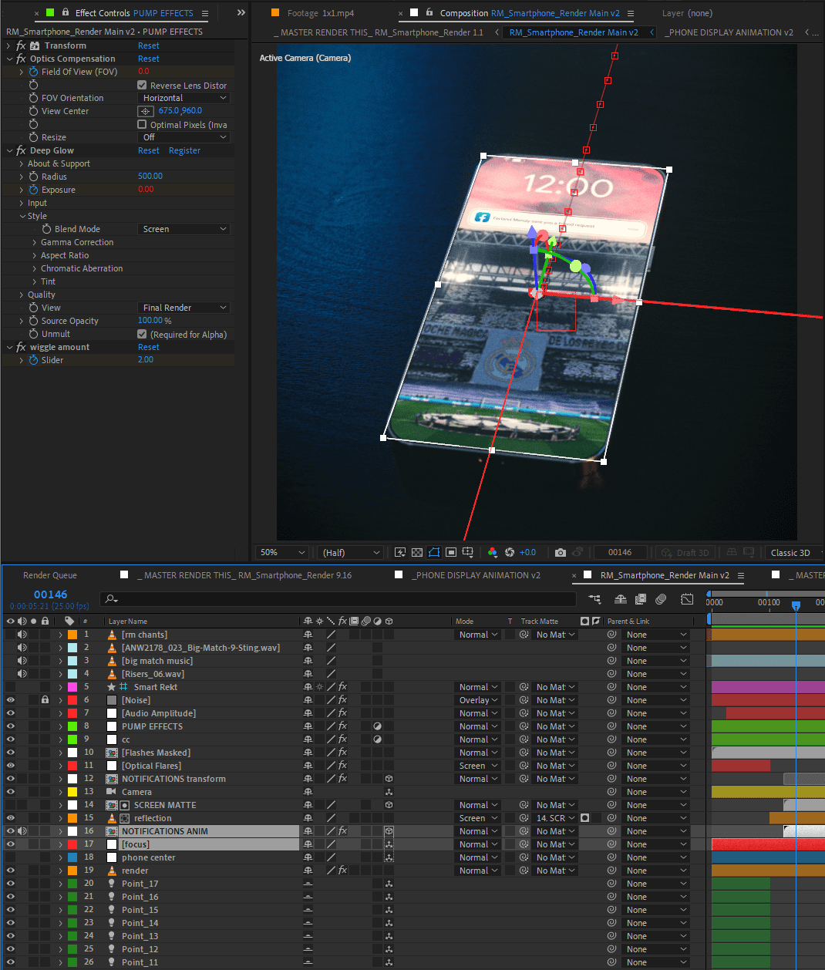Expand the Smart Rekt layer properties
825x970 pixels.
coord(60,687)
